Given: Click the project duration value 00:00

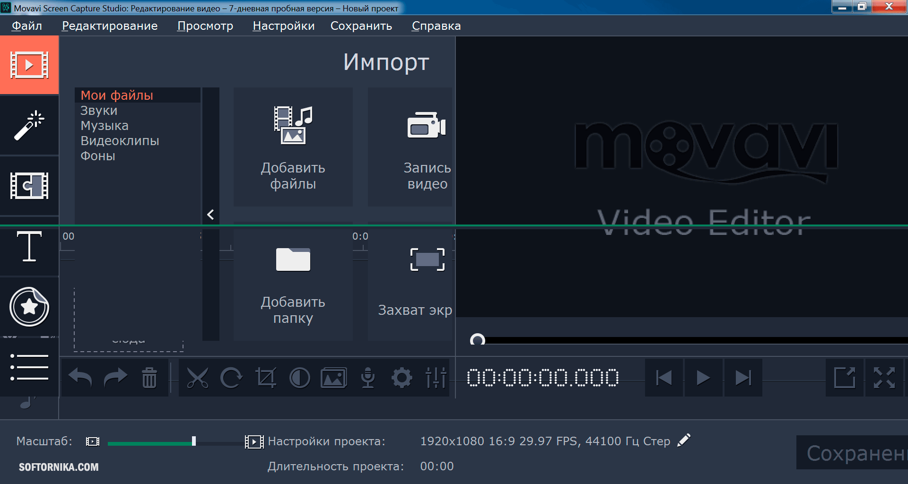Looking at the screenshot, I should (x=437, y=466).
